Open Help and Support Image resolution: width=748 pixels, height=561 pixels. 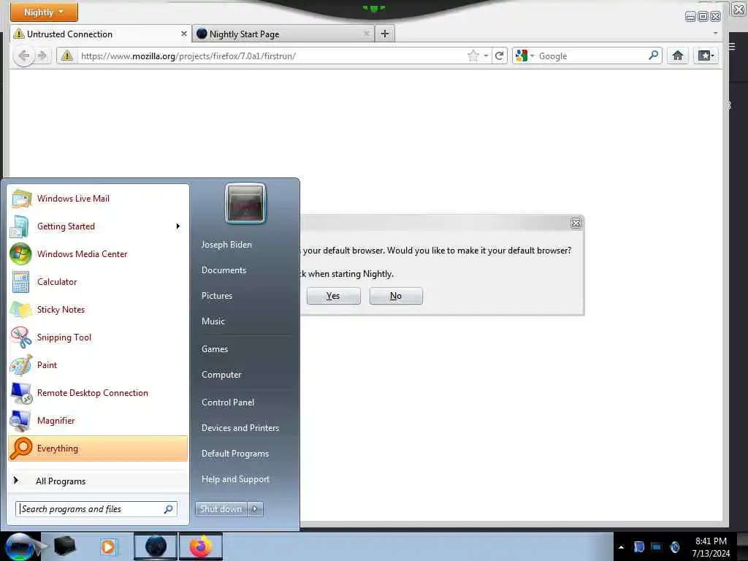236,479
